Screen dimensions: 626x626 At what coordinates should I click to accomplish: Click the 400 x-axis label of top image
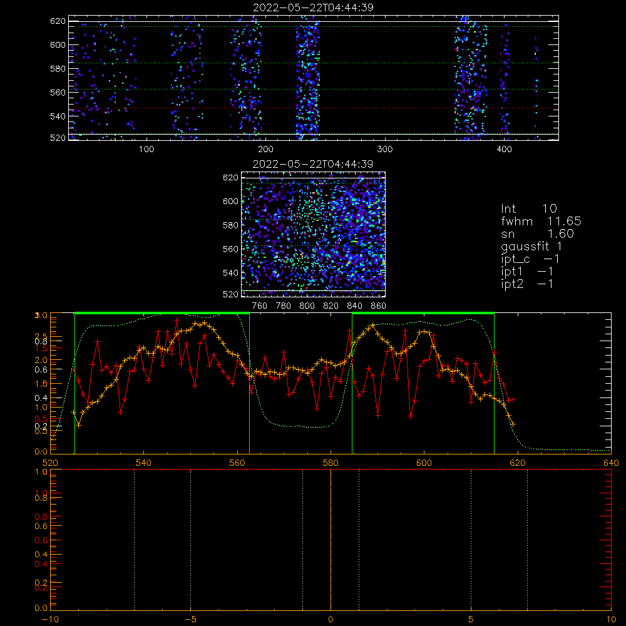pos(504,150)
